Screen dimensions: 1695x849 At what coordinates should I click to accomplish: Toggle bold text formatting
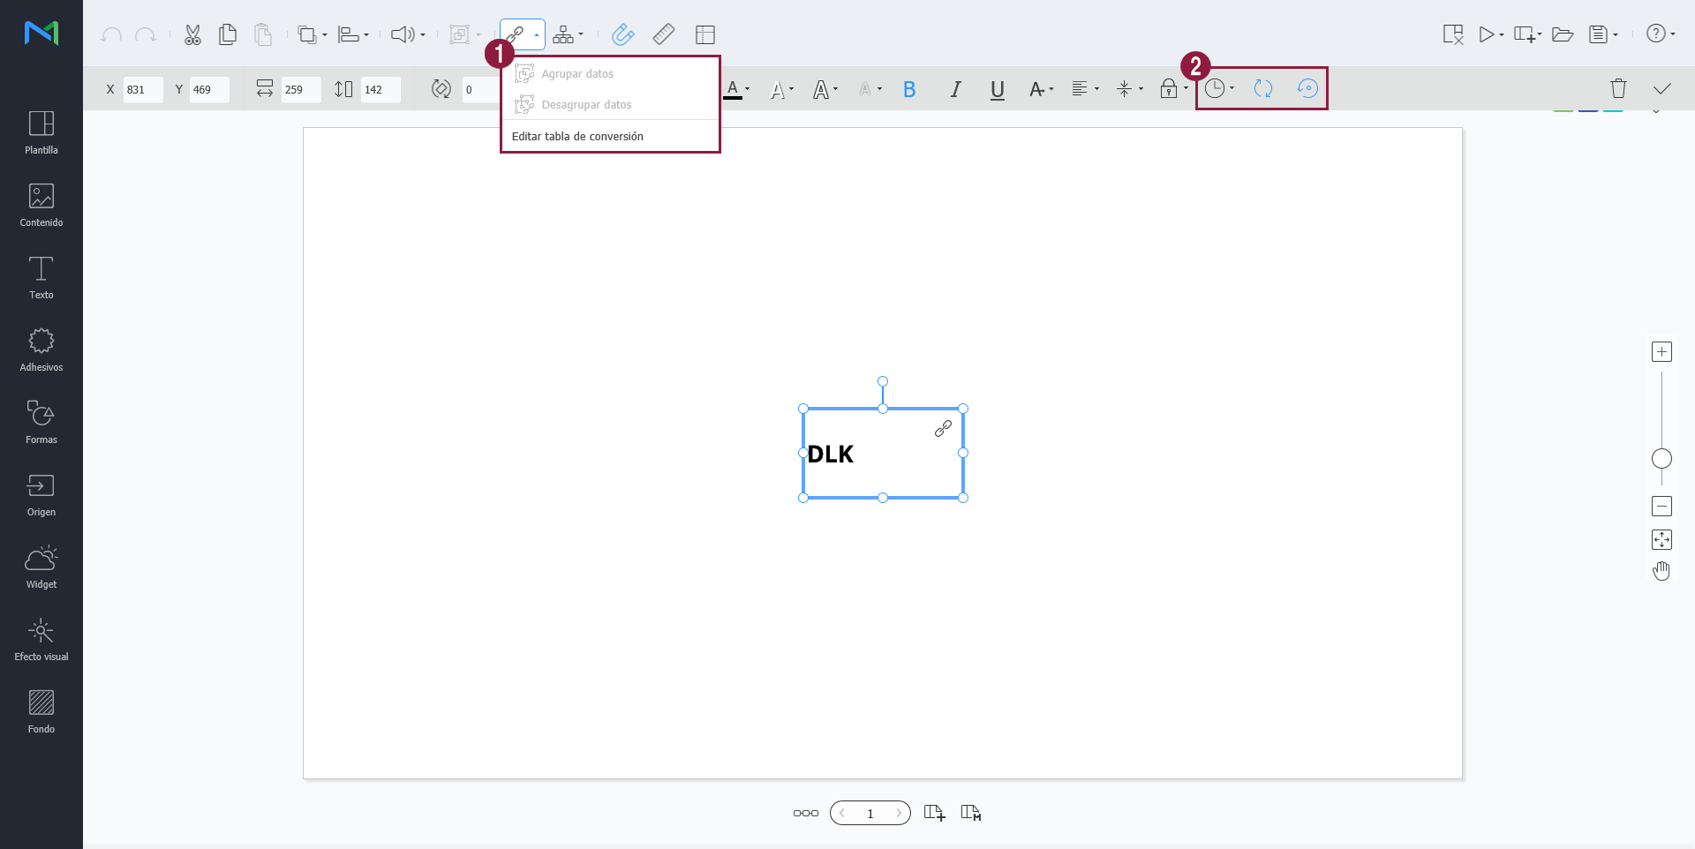909,89
